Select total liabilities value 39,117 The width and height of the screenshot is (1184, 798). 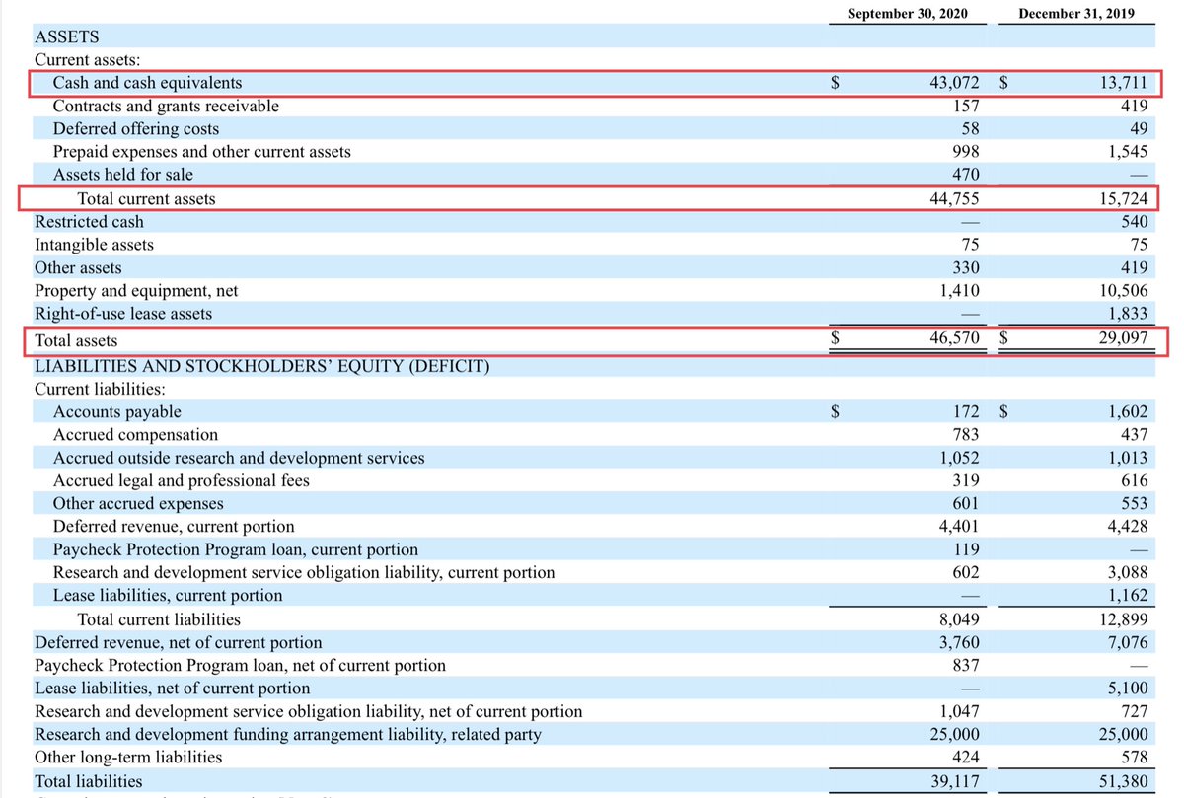click(x=954, y=781)
